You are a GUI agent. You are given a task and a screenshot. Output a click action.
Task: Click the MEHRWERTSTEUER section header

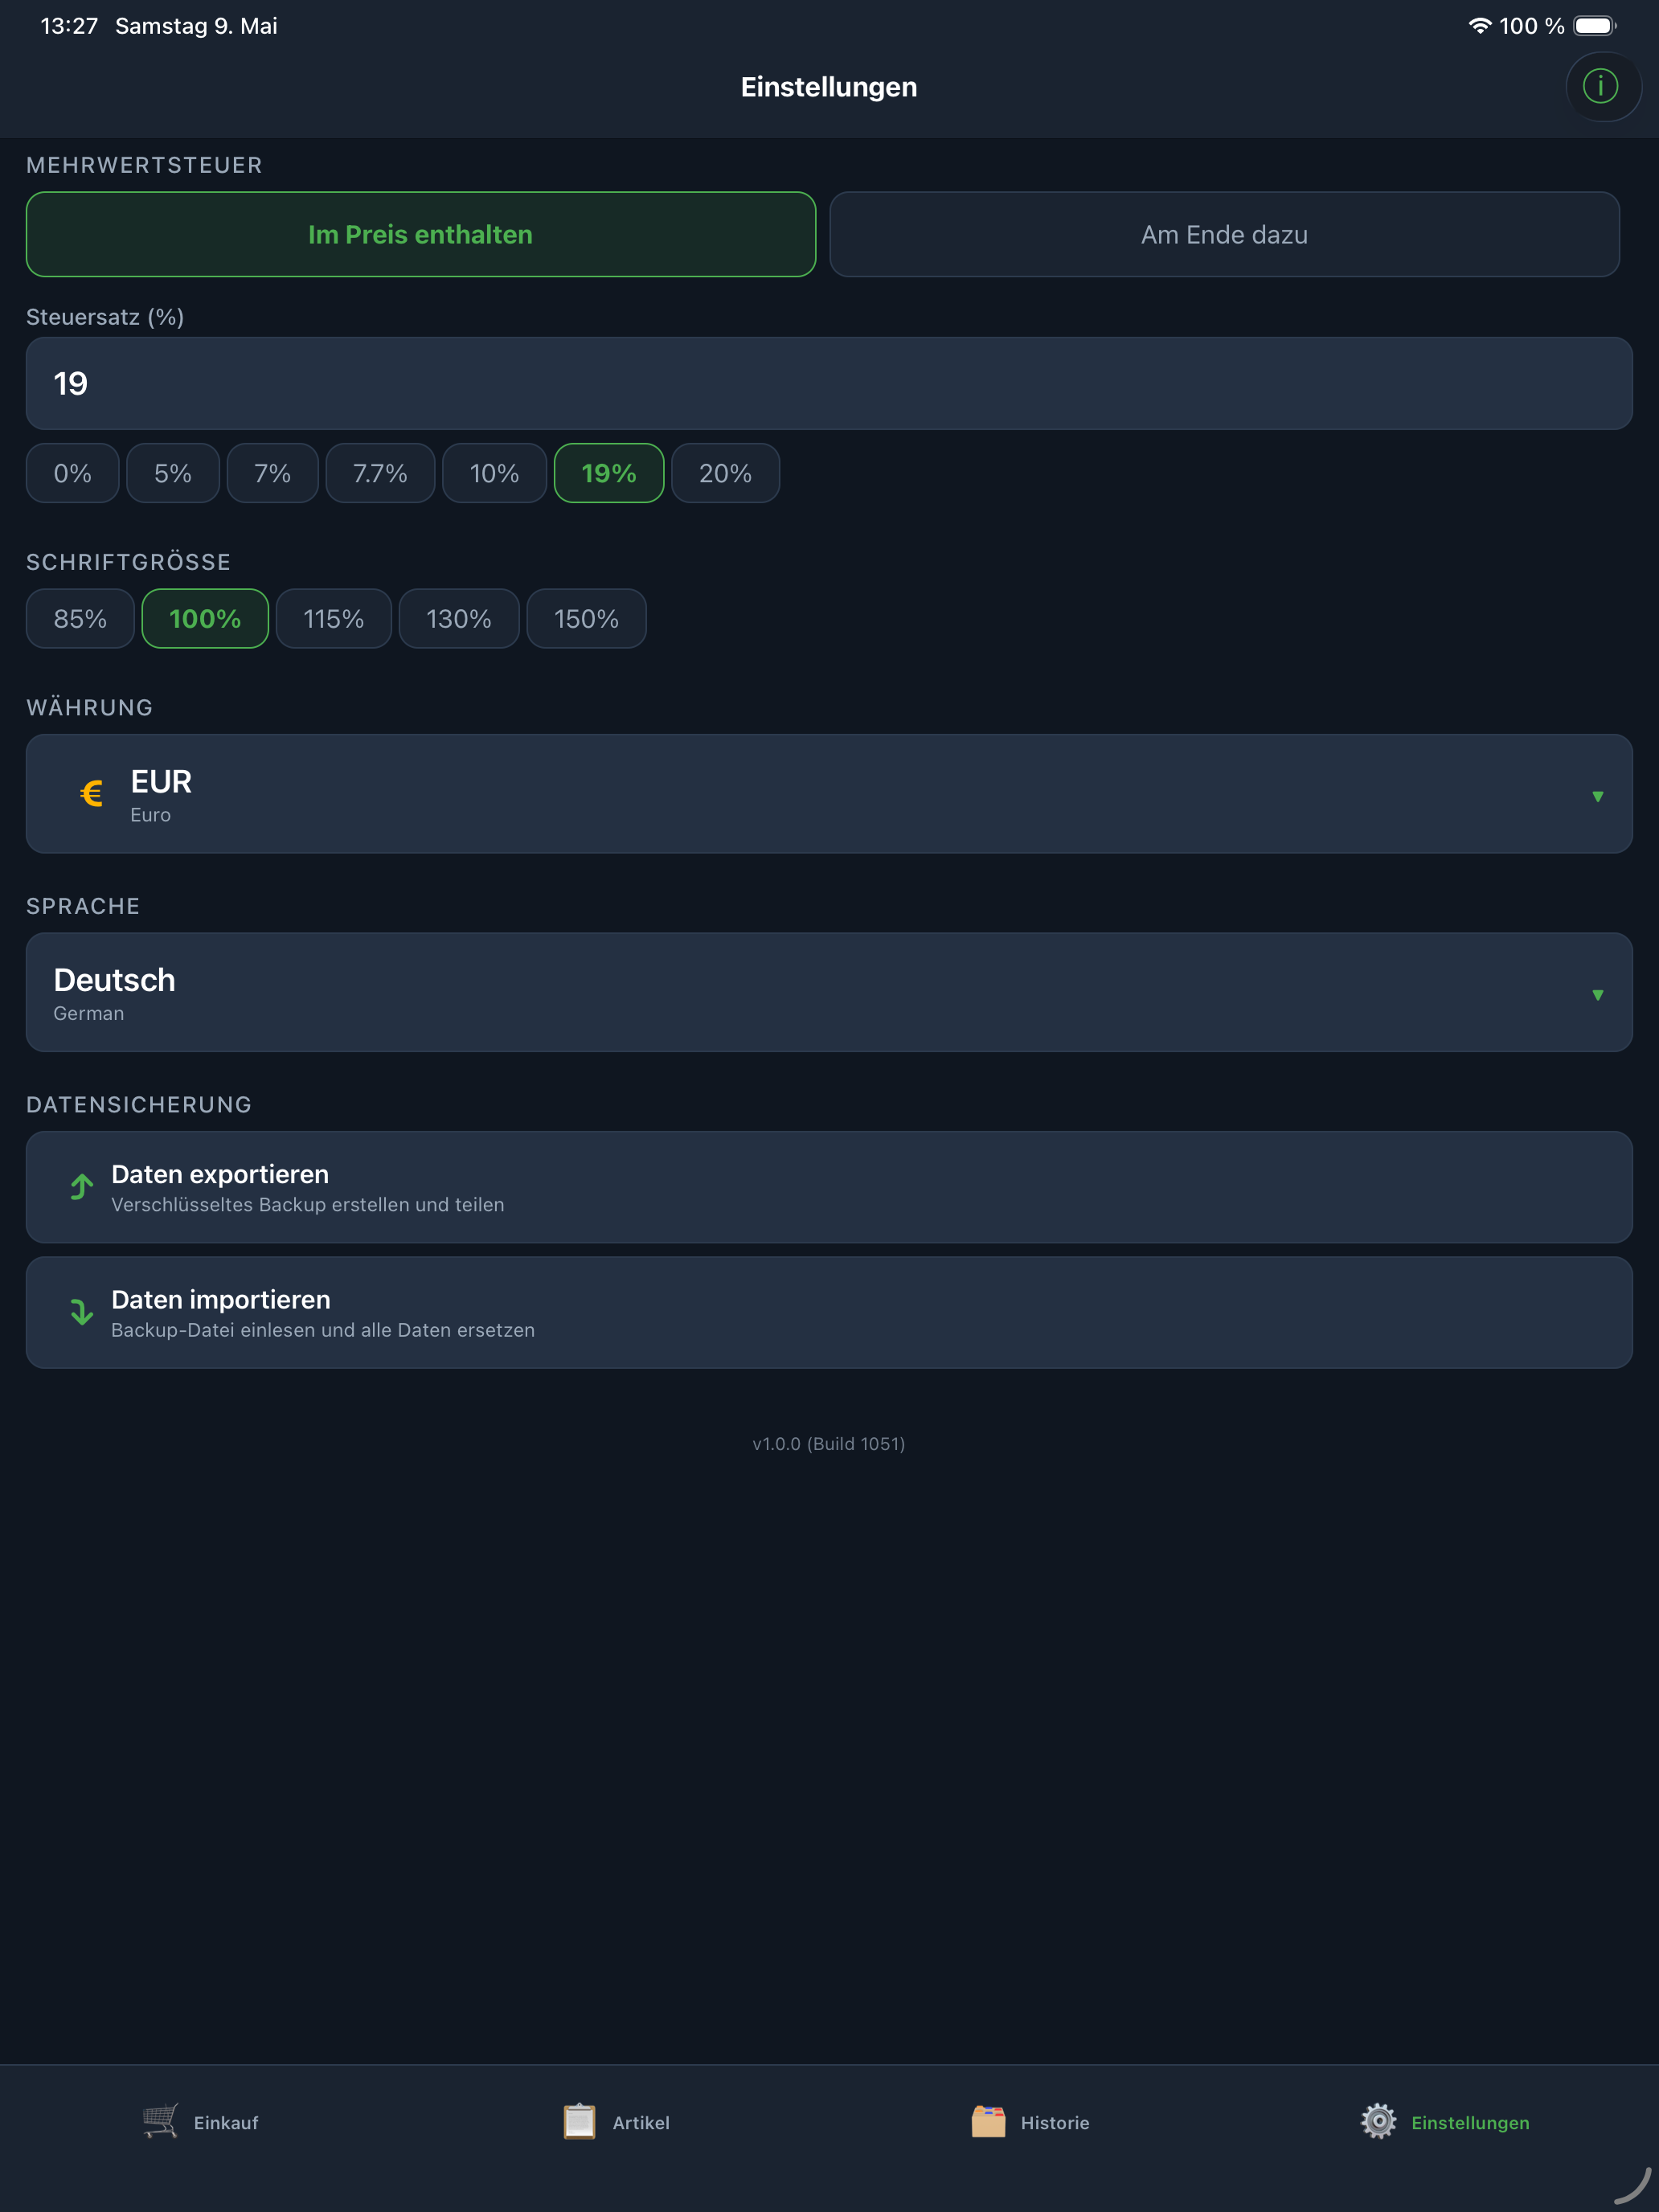point(144,165)
